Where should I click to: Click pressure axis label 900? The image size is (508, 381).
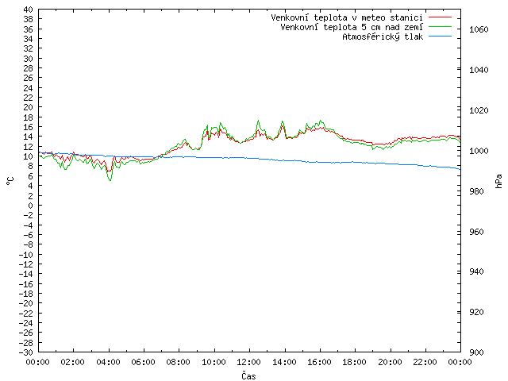coord(476,352)
